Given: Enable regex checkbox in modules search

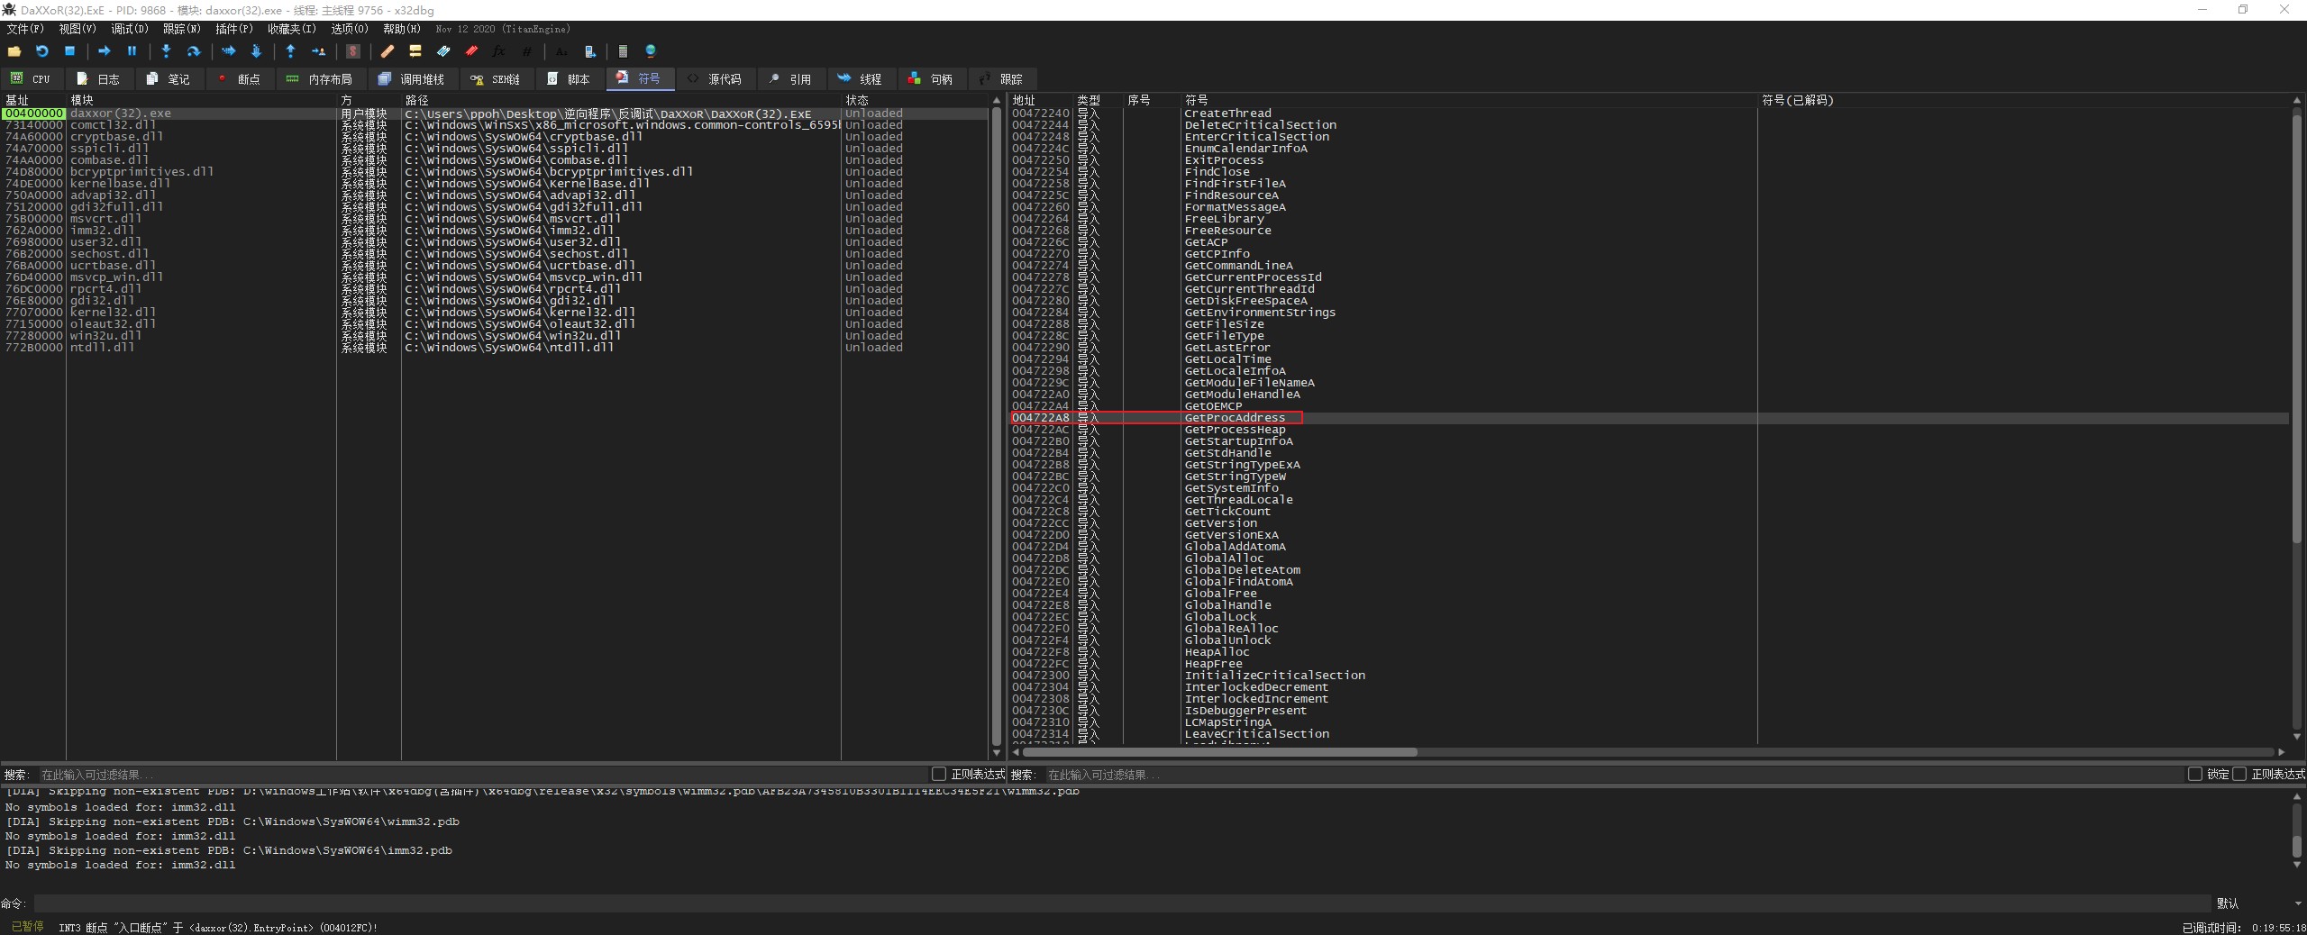Looking at the screenshot, I should (938, 774).
